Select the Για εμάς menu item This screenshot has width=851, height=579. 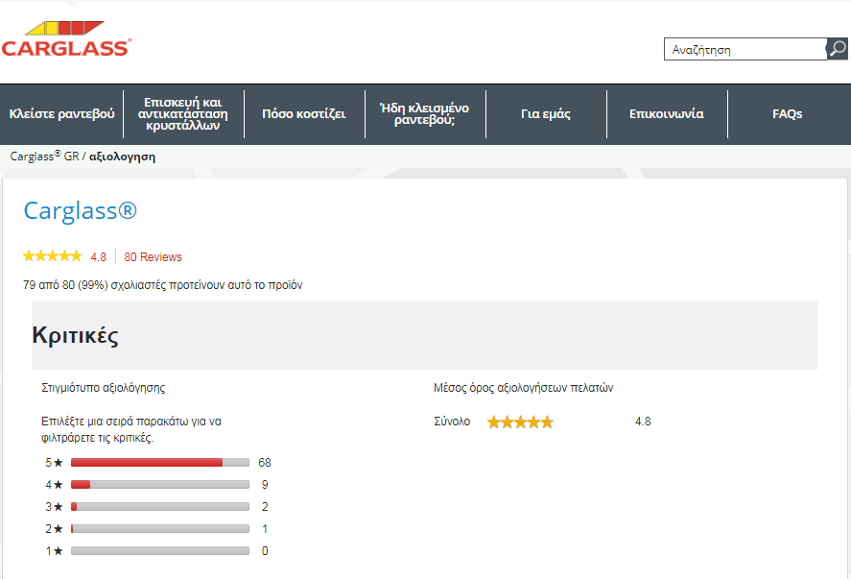546,114
